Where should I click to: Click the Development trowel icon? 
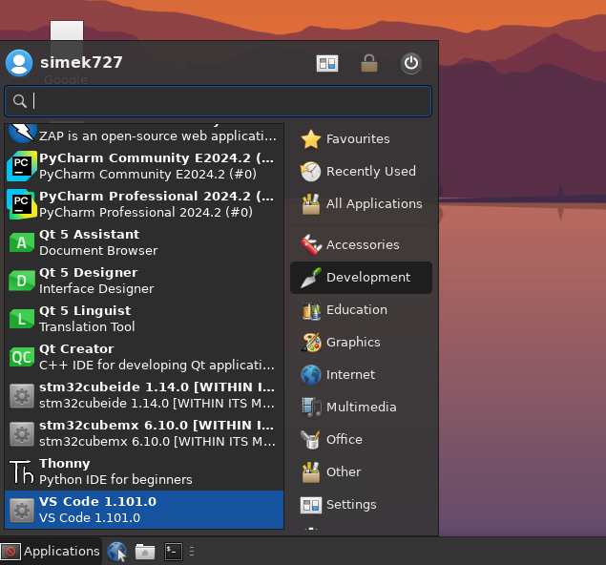click(x=311, y=278)
